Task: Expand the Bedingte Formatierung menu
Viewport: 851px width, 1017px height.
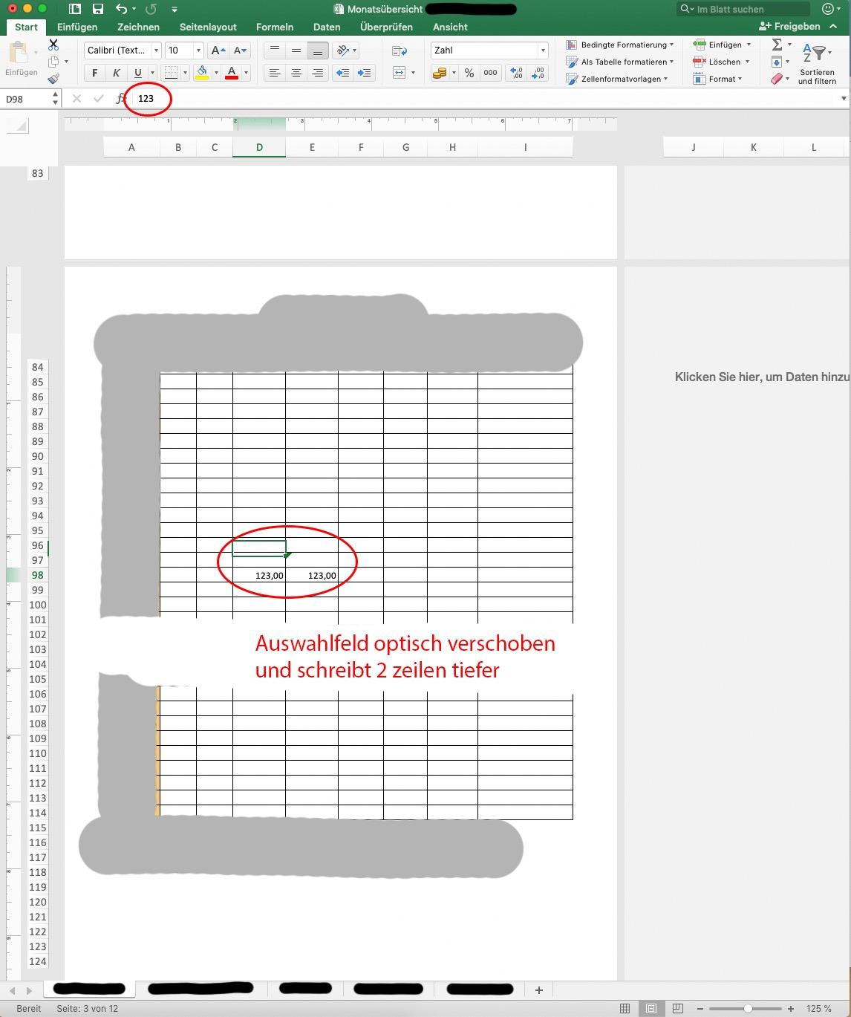Action: (x=620, y=45)
